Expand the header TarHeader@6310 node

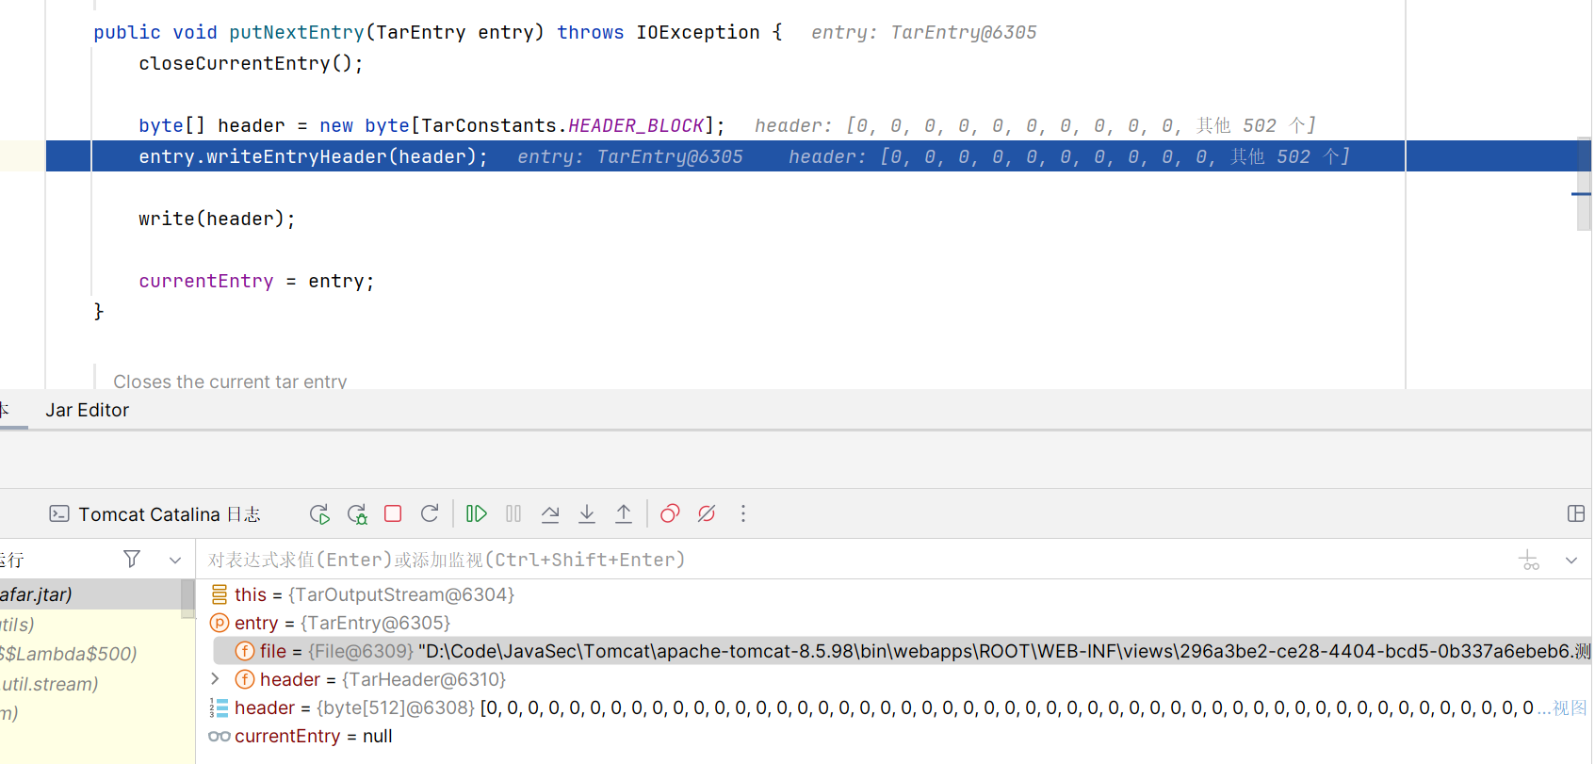pyautogui.click(x=215, y=678)
